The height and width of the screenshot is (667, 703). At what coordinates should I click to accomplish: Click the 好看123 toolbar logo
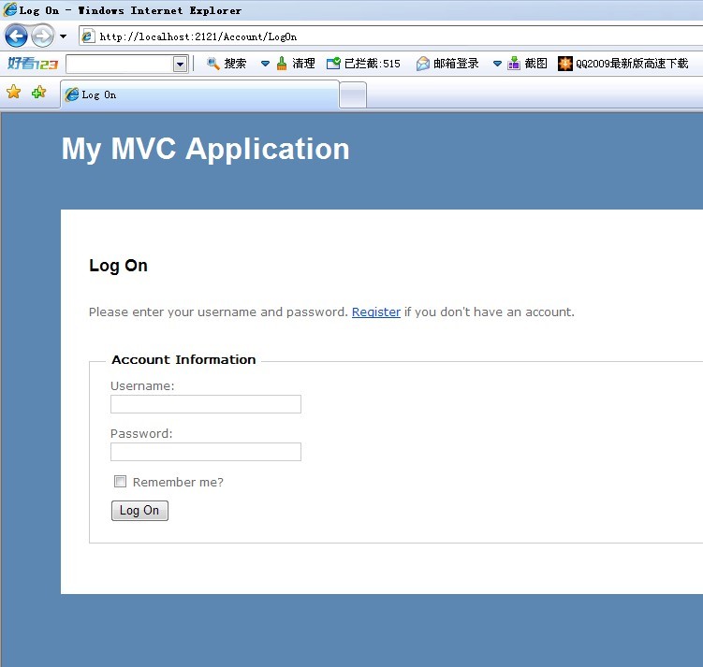coord(33,64)
